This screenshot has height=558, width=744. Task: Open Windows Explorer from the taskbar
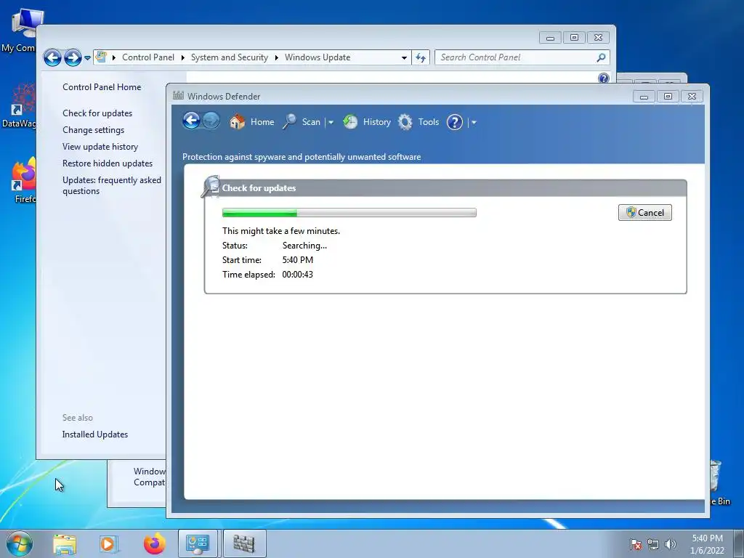(x=65, y=544)
